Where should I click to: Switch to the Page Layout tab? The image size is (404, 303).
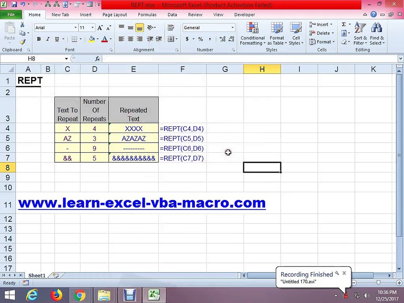(x=114, y=15)
